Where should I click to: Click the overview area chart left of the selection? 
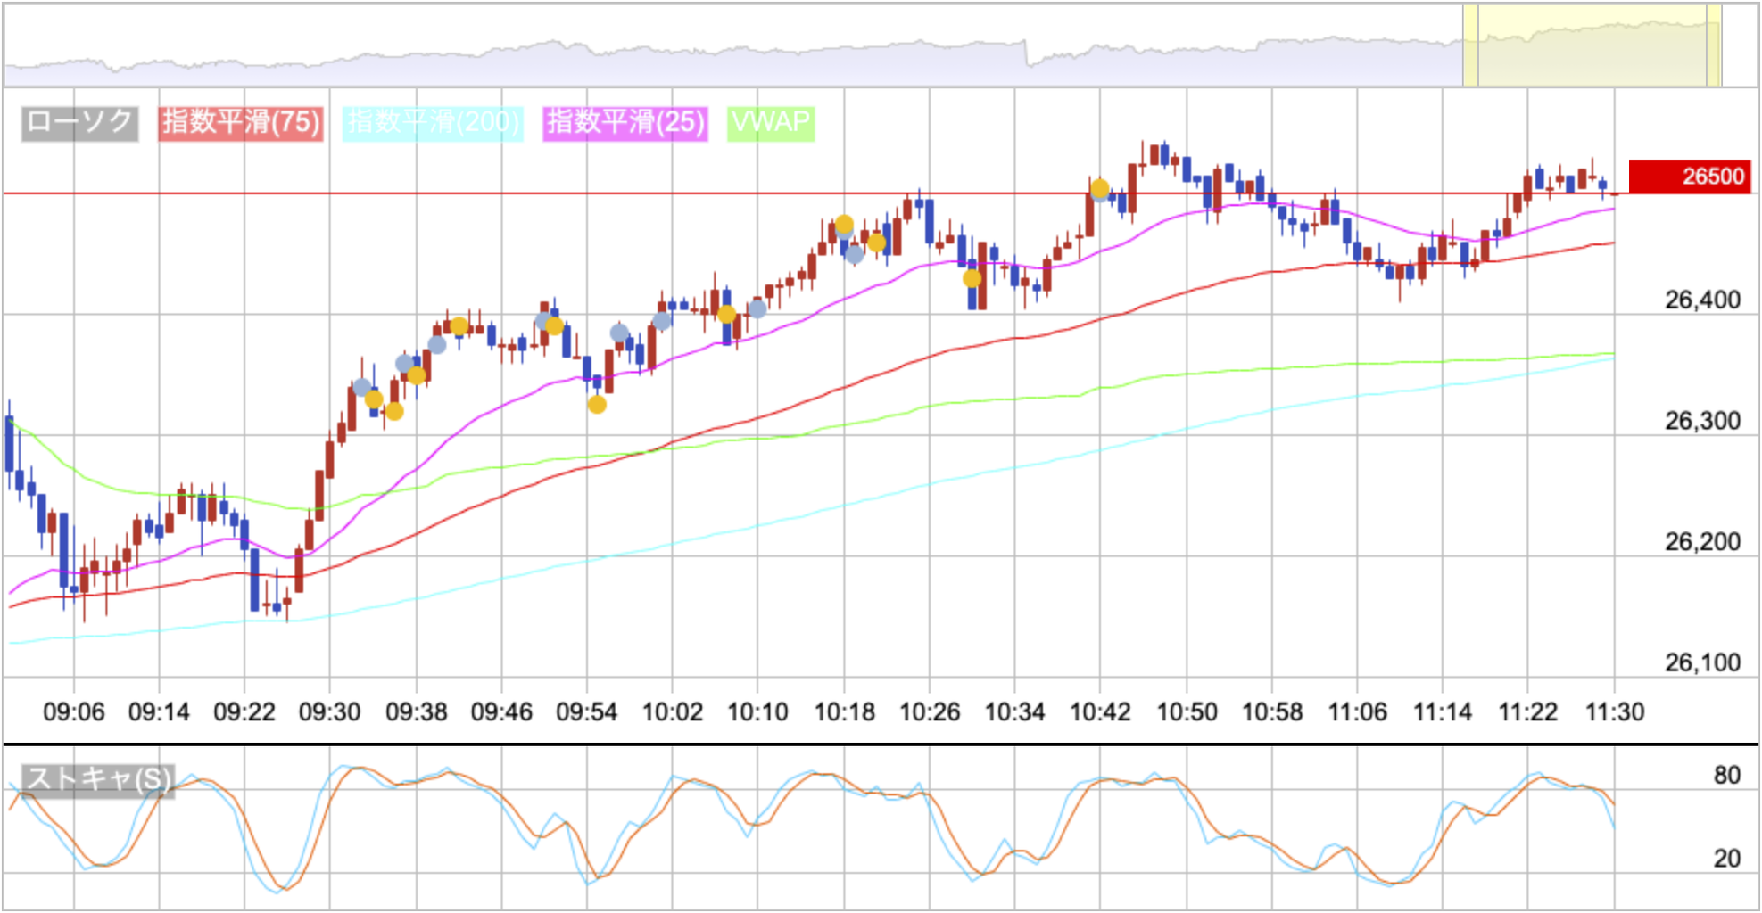click(x=714, y=53)
